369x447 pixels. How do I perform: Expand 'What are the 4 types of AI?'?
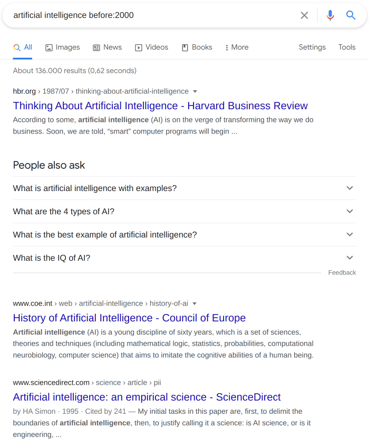(184, 212)
